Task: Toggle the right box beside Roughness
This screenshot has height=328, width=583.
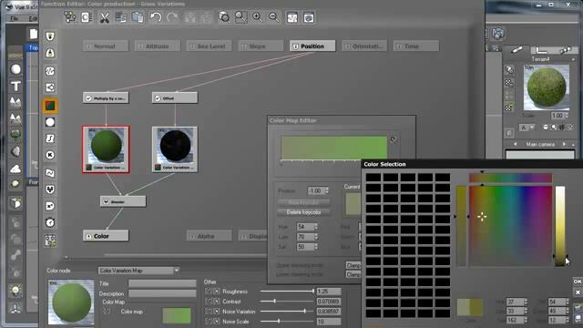Action: [x=217, y=292]
